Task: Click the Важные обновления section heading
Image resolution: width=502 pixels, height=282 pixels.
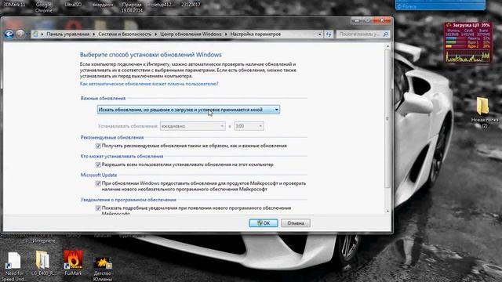Action: pos(103,99)
